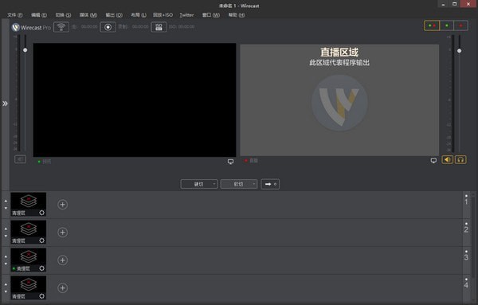
Task: Click the arrow Go transition button
Action: [270, 184]
